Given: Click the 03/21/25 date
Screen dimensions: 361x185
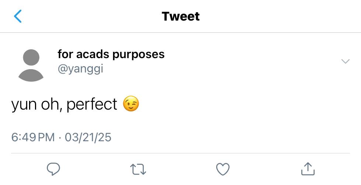Looking at the screenshot, I should click(x=88, y=137).
